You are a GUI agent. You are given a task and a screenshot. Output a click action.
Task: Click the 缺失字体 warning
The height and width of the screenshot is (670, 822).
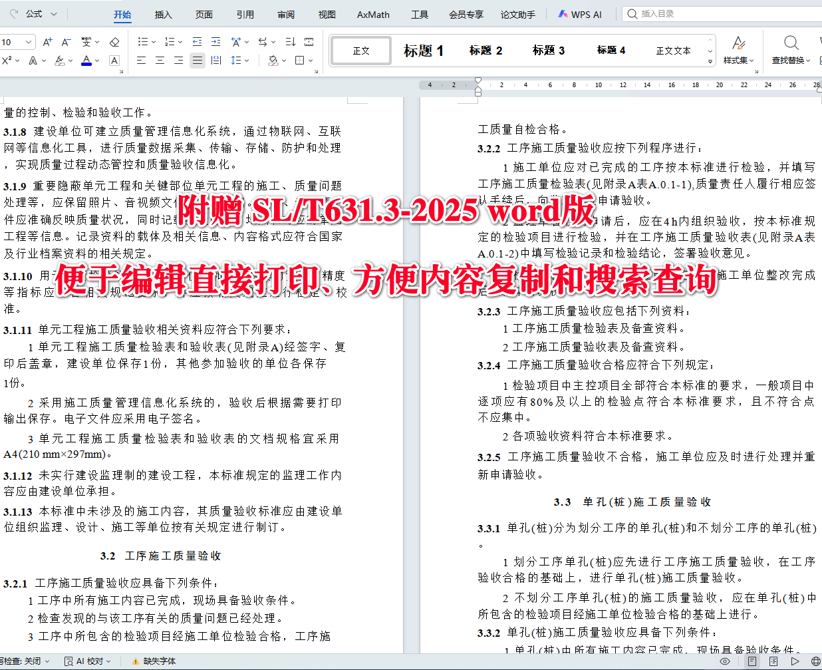click(154, 661)
